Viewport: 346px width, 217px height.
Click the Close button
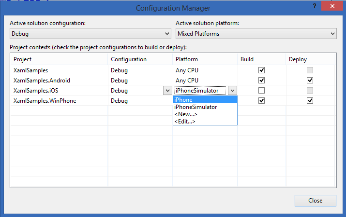[316, 201]
